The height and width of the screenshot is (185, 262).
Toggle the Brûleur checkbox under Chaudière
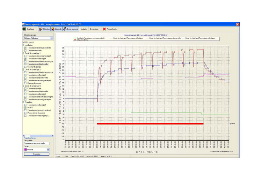(x=25, y=108)
